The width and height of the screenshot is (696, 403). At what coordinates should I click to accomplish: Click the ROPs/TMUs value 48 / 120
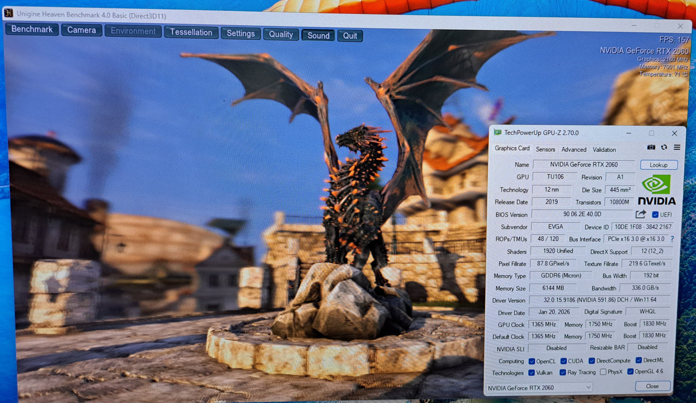tap(547, 239)
